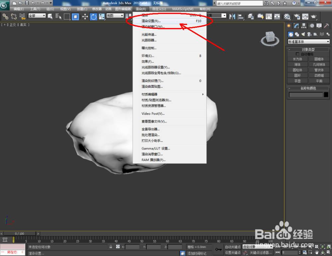The height and width of the screenshot is (256, 332).
Task: Open Rendered Frame Window icon
Action: pyautogui.click(x=305, y=16)
